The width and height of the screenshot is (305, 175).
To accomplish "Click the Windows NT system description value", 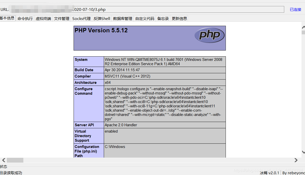I will 163,62.
